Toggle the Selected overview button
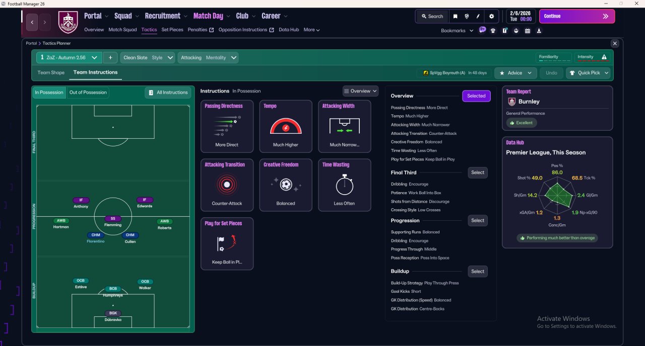 click(476, 96)
